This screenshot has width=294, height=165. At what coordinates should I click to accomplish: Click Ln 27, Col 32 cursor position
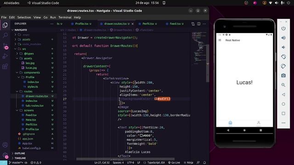pos(102,163)
